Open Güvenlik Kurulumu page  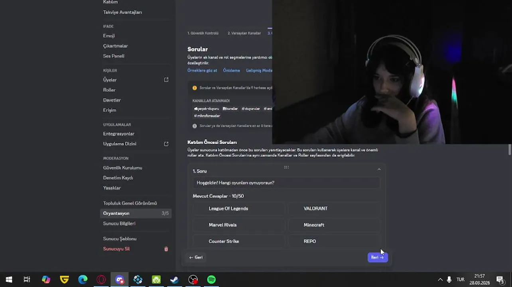[x=122, y=168]
